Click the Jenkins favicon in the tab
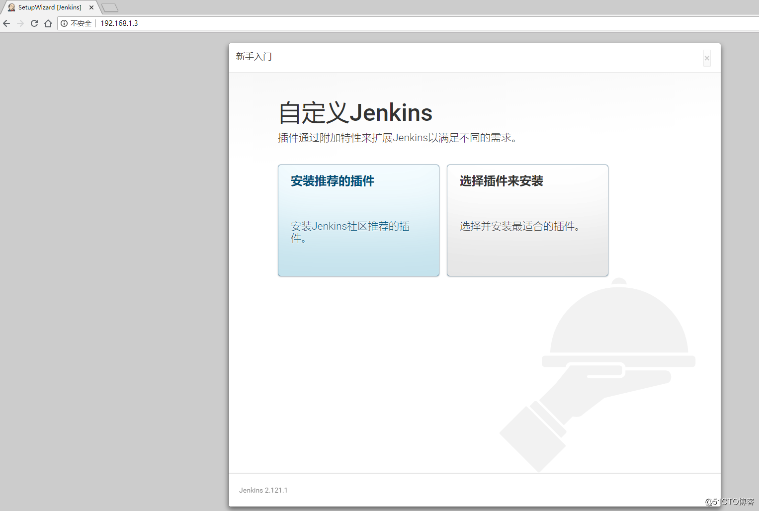This screenshot has width=759, height=511. (11, 7)
